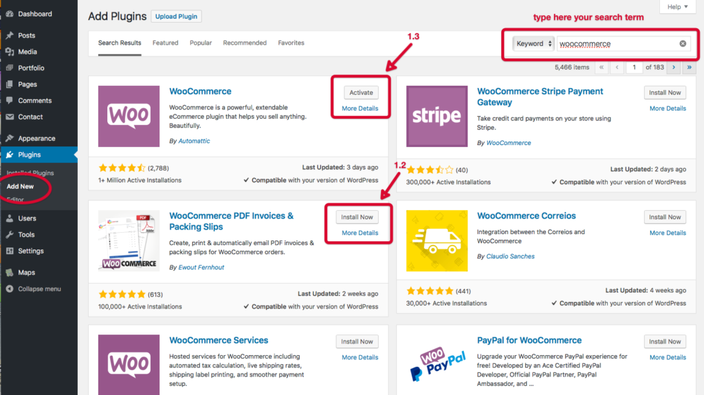Open the Dashboard menu icon
Viewport: 704px width, 395px height.
coord(10,14)
